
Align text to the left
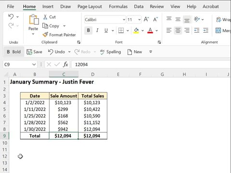[169, 30]
